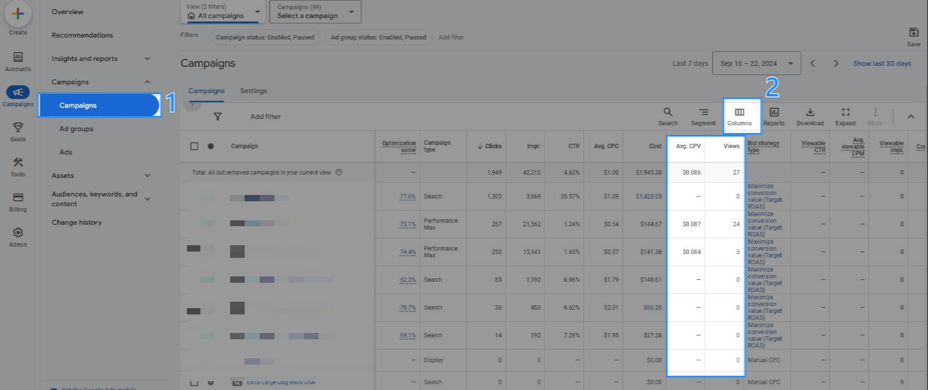
Task: Click the Campaign type column header
Action: click(437, 146)
